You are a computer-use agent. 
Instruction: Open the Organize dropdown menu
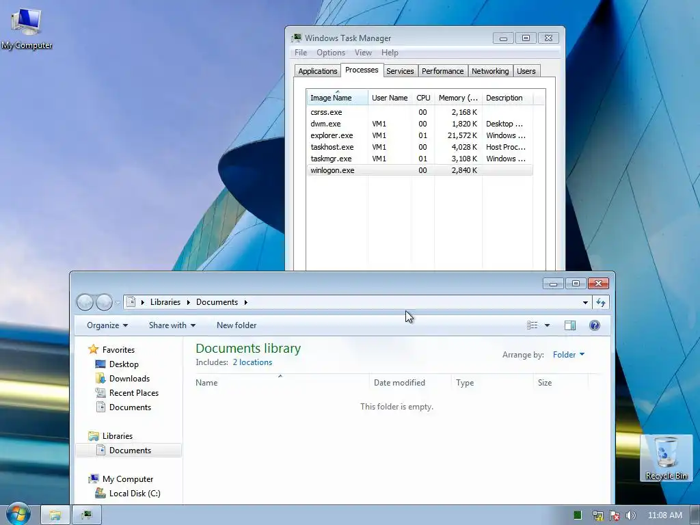pos(107,325)
